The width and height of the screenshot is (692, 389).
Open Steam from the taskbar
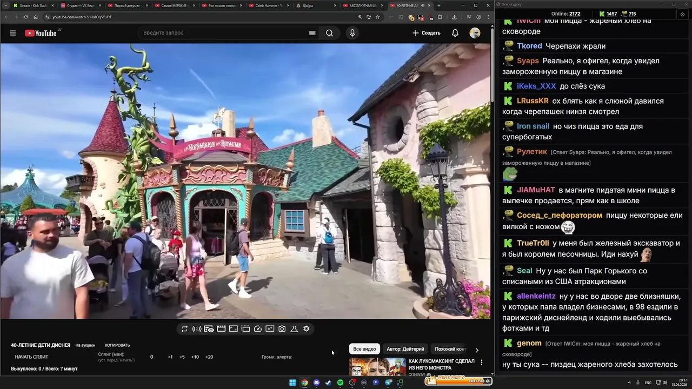coord(328,383)
